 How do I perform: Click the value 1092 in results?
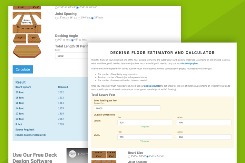(61, 92)
